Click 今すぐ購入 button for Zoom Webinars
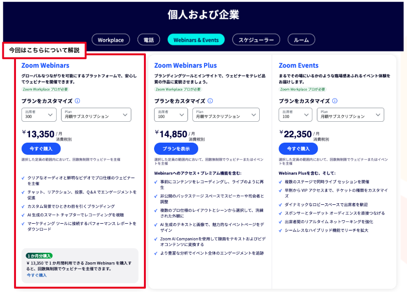The width and height of the screenshot is (407, 293). 41,148
